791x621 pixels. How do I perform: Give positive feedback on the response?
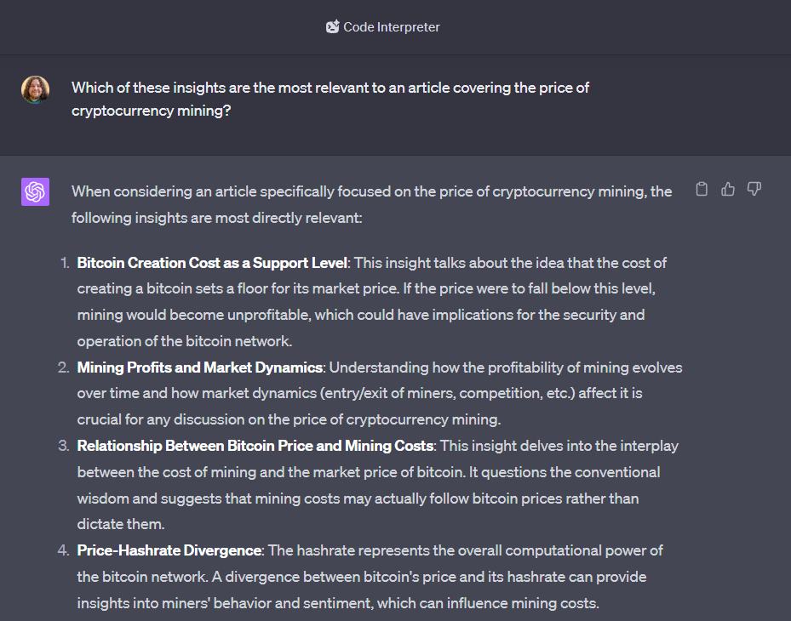pyautogui.click(x=727, y=189)
